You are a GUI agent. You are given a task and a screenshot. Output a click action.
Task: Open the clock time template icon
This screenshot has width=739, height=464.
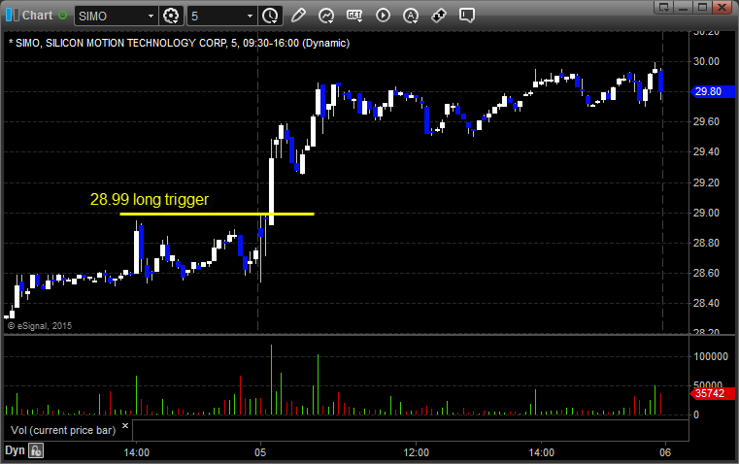[x=271, y=16]
